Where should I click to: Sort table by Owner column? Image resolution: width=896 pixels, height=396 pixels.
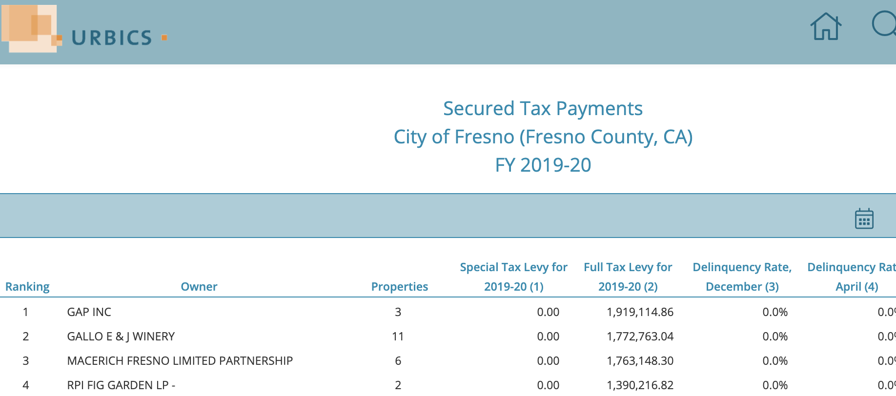(199, 287)
